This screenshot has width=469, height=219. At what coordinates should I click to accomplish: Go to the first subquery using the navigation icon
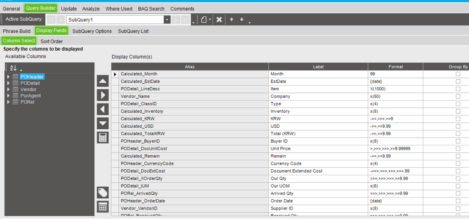[x=51, y=20]
